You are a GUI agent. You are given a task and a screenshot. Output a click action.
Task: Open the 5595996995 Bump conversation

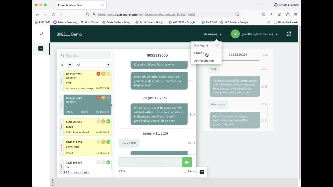87,127
